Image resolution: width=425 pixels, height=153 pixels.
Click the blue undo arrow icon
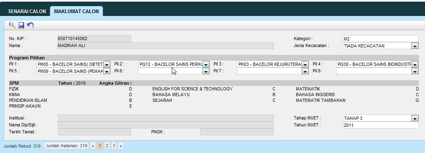click(30, 25)
